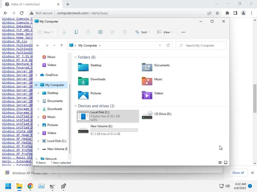Open the Windows Start menu
This screenshot has width=257, height=192.
8,186
